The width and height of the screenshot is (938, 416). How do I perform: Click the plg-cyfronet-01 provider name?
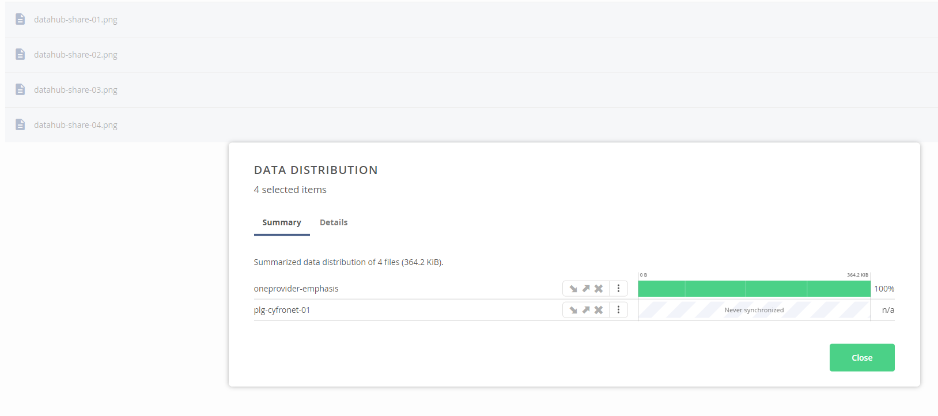tap(282, 310)
